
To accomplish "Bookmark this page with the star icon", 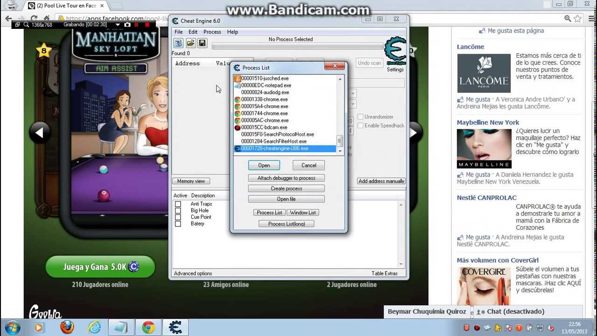I will pos(578,19).
